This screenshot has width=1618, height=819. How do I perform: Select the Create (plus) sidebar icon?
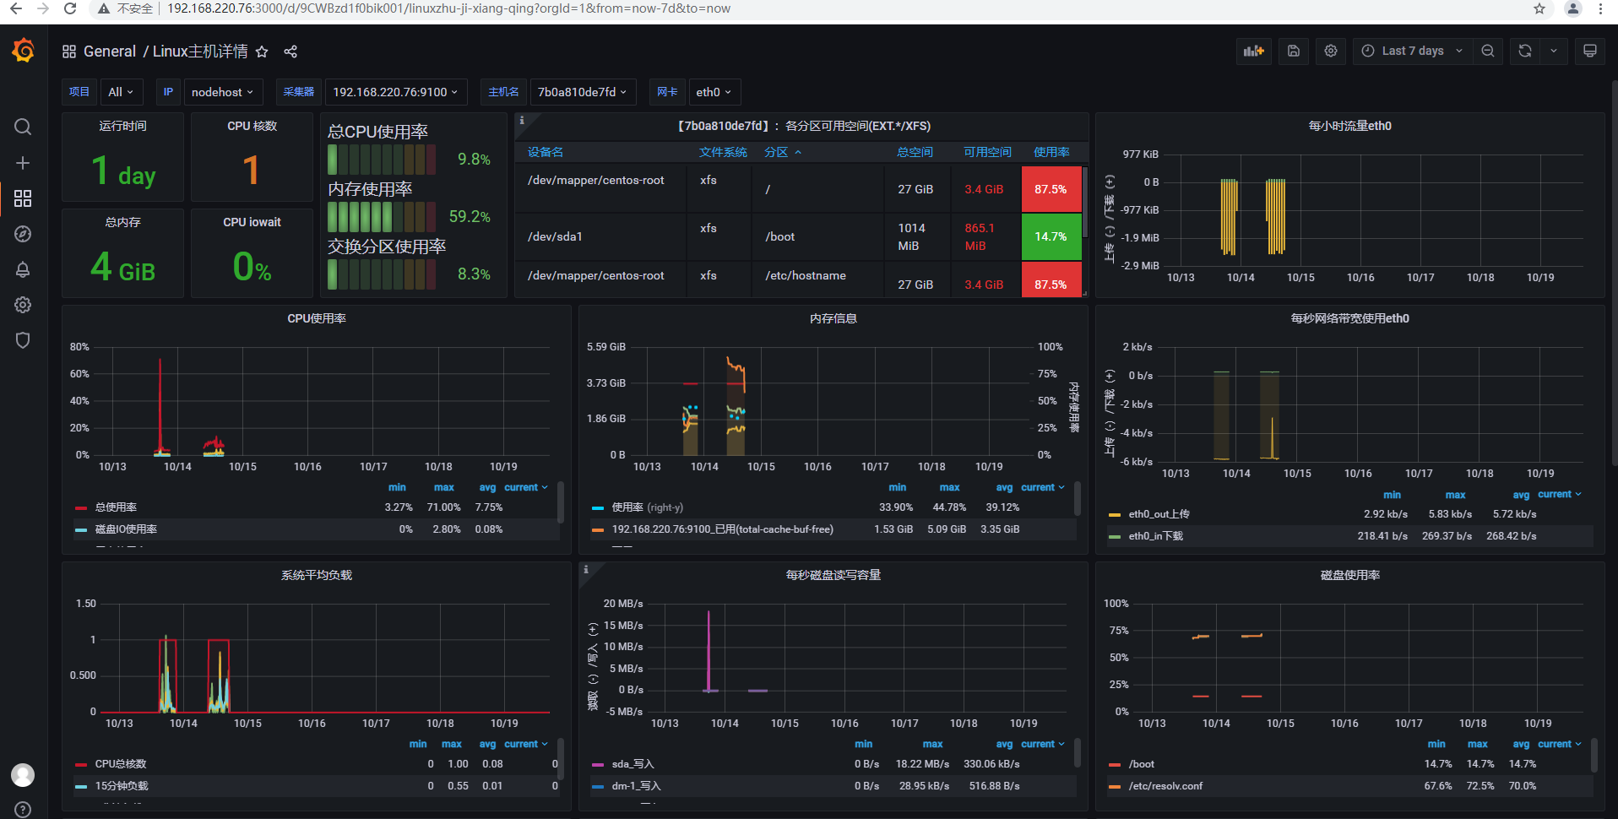[23, 163]
